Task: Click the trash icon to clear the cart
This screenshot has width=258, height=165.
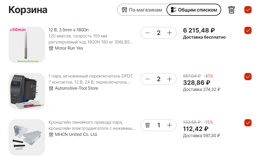Action: point(232,10)
